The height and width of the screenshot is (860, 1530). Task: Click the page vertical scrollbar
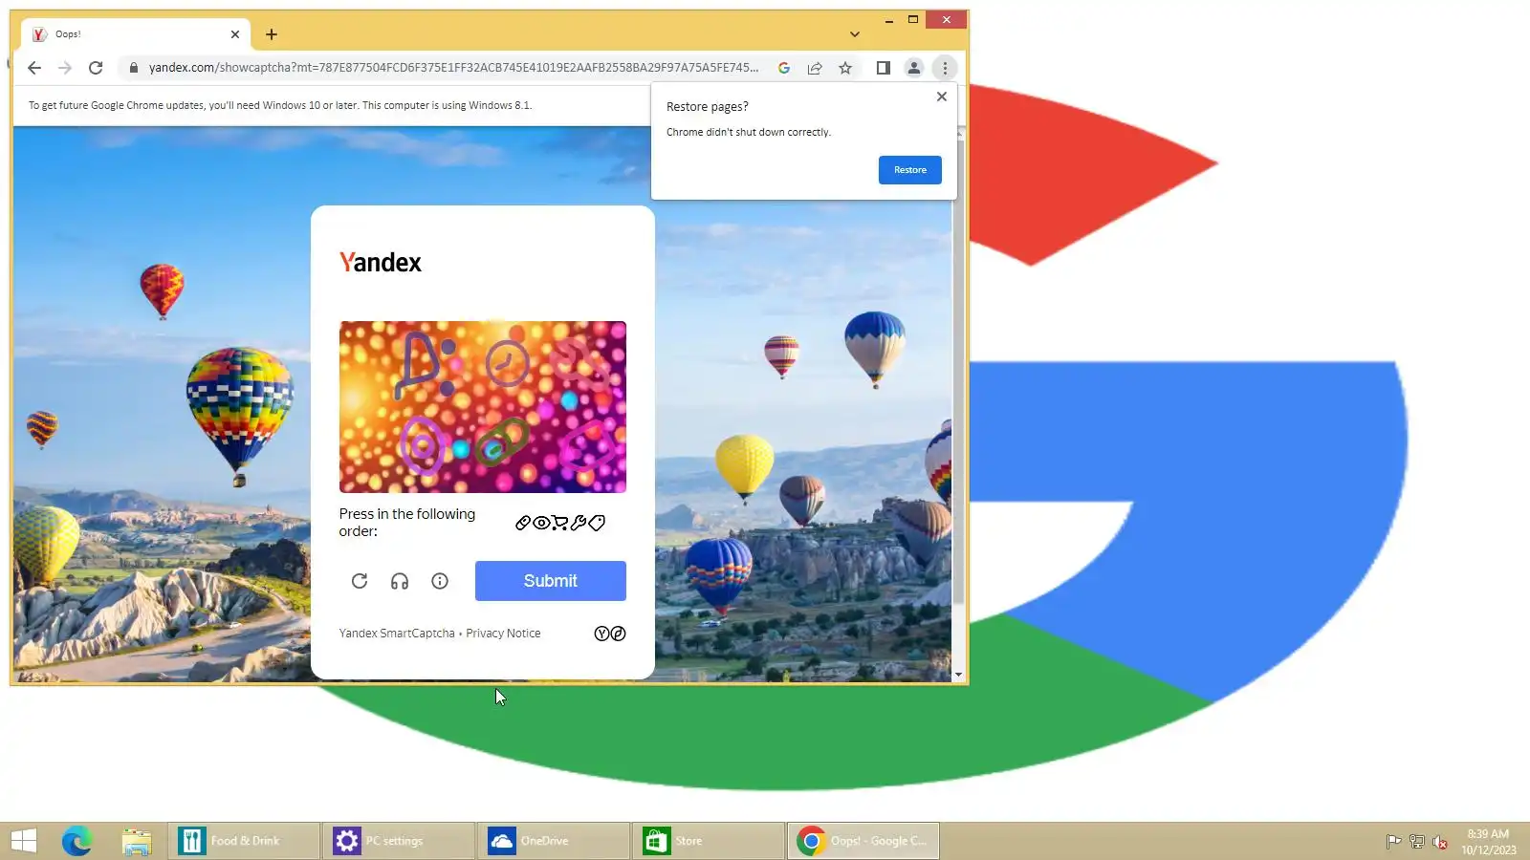point(958,373)
